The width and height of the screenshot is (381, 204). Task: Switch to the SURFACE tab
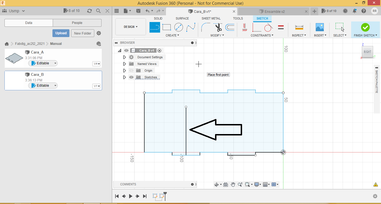click(182, 18)
